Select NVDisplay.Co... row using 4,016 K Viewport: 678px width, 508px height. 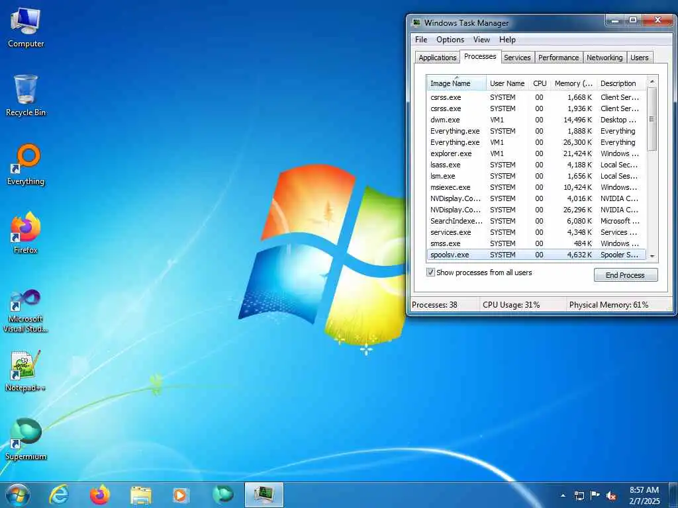tap(536, 198)
